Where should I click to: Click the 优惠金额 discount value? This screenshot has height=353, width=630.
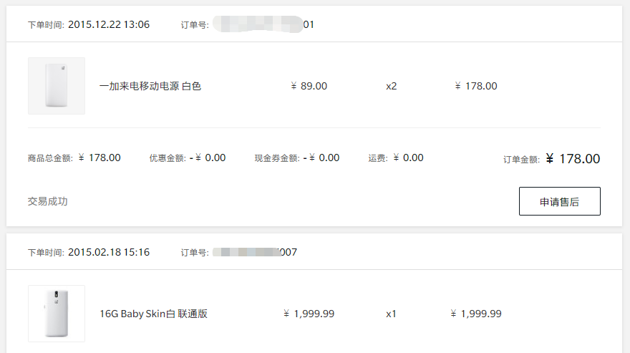pyautogui.click(x=208, y=158)
